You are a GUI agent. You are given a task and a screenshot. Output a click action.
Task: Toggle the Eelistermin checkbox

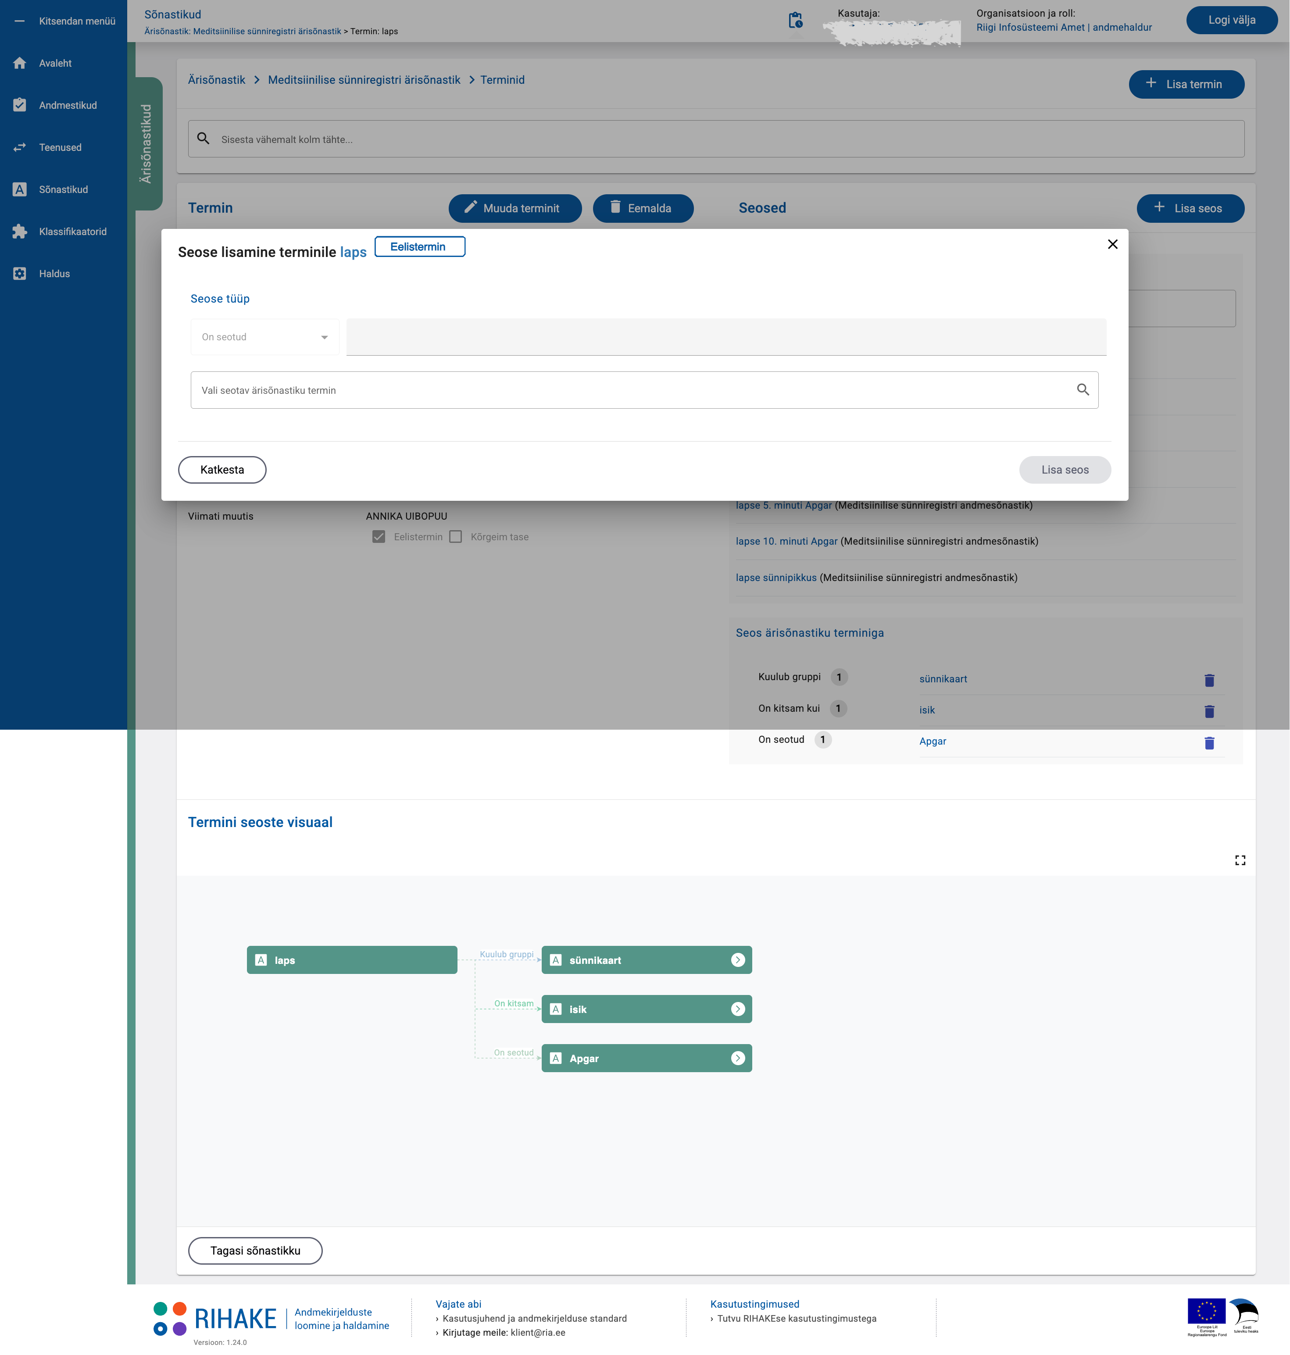pyautogui.click(x=379, y=537)
